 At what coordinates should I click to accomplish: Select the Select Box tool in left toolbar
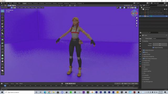pos(2,11)
